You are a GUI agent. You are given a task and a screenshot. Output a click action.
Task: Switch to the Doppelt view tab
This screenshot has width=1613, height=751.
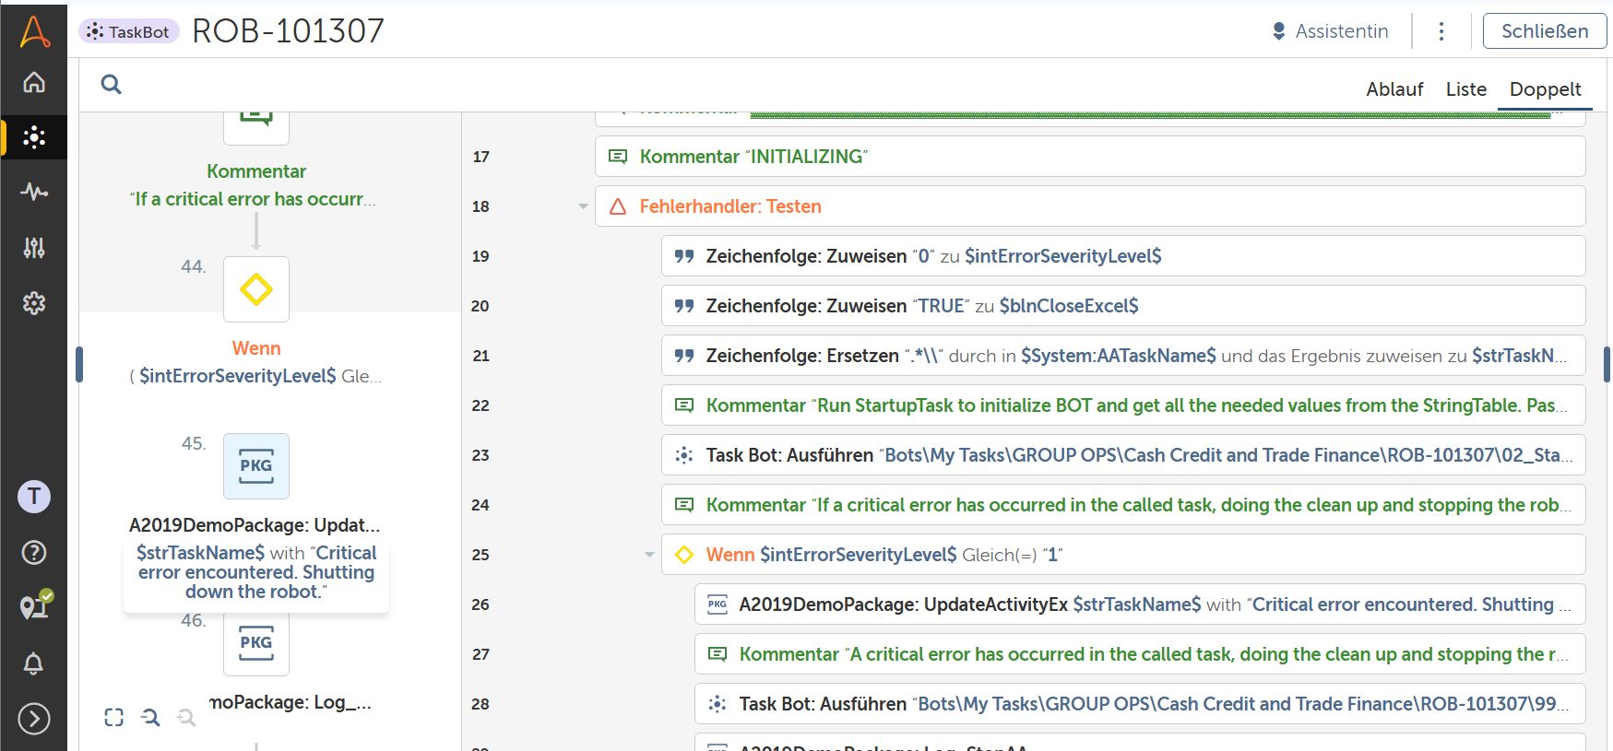(x=1545, y=89)
